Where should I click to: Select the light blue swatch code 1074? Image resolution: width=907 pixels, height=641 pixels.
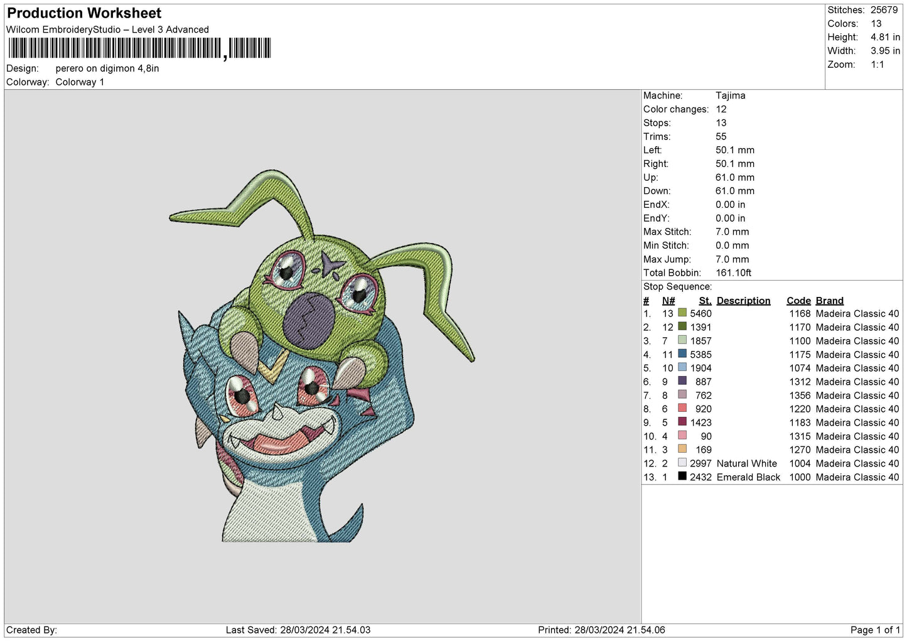(x=682, y=367)
